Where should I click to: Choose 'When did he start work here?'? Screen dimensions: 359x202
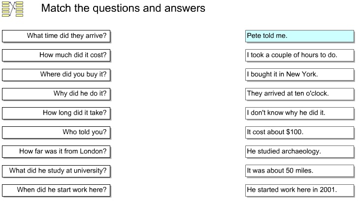point(57,190)
